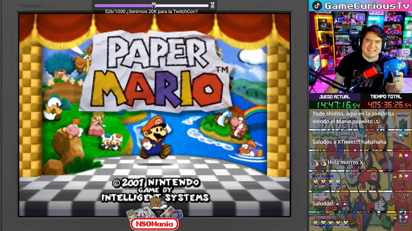Click the cardboard box mascot above NSOMania
This screenshot has height=231, width=412.
(156, 204)
